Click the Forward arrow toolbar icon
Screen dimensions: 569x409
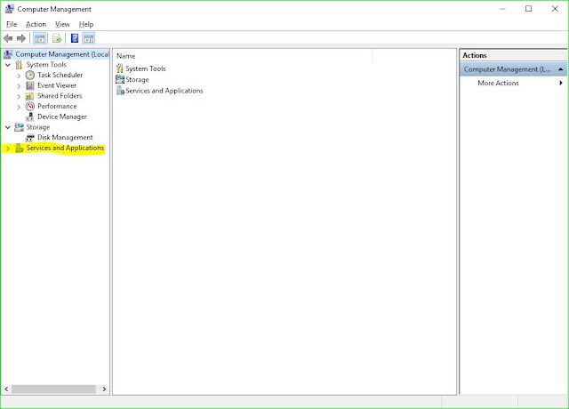coord(21,38)
